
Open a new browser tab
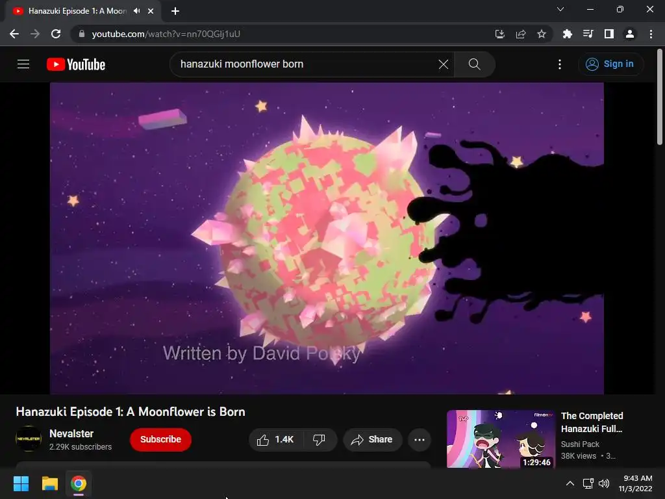[x=175, y=11]
